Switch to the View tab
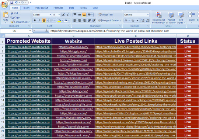The height and width of the screenshot is (139, 199). point(95,8)
